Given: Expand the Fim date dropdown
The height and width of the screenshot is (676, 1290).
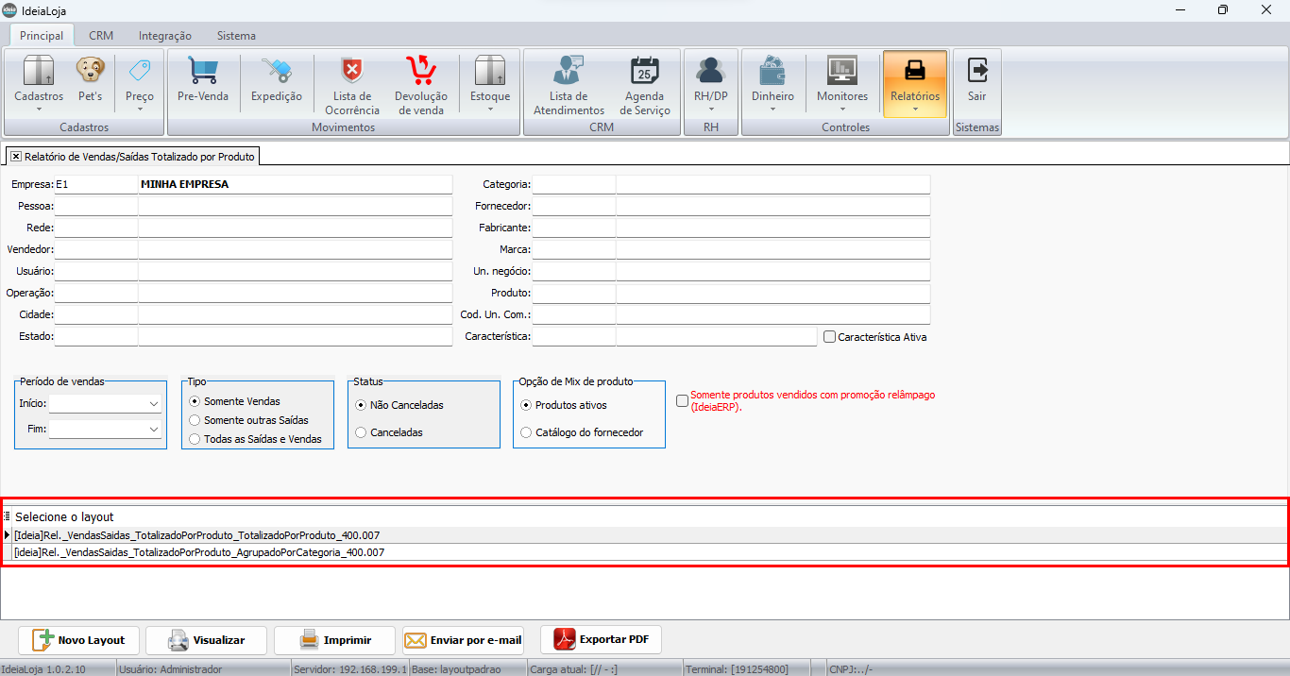Looking at the screenshot, I should pyautogui.click(x=154, y=430).
